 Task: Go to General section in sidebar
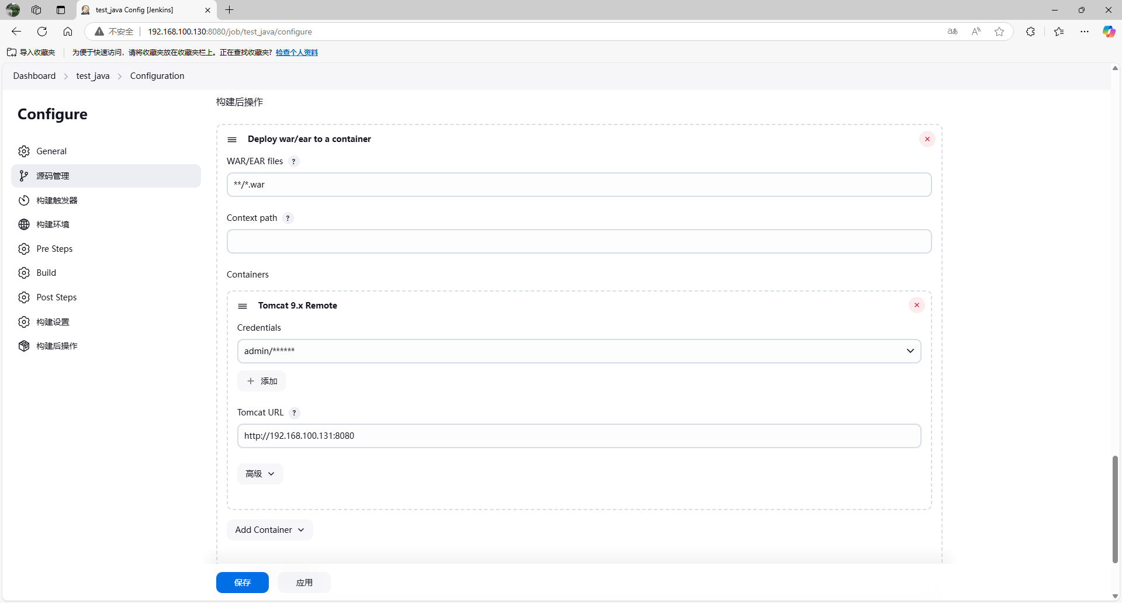(x=51, y=151)
